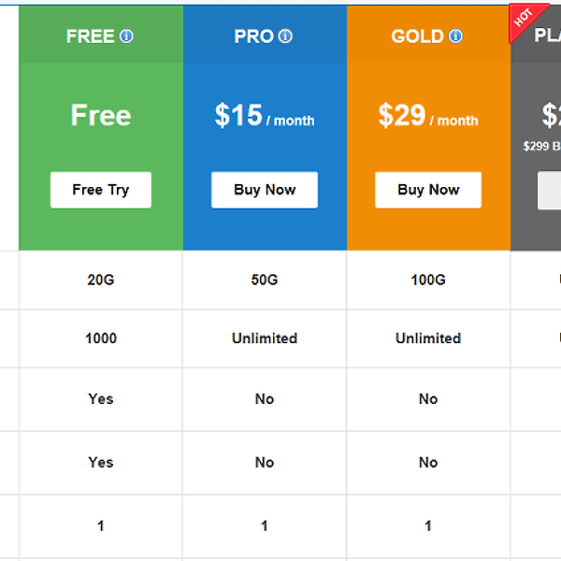The height and width of the screenshot is (561, 561).
Task: Click the $15 / month price
Action: [x=265, y=116]
